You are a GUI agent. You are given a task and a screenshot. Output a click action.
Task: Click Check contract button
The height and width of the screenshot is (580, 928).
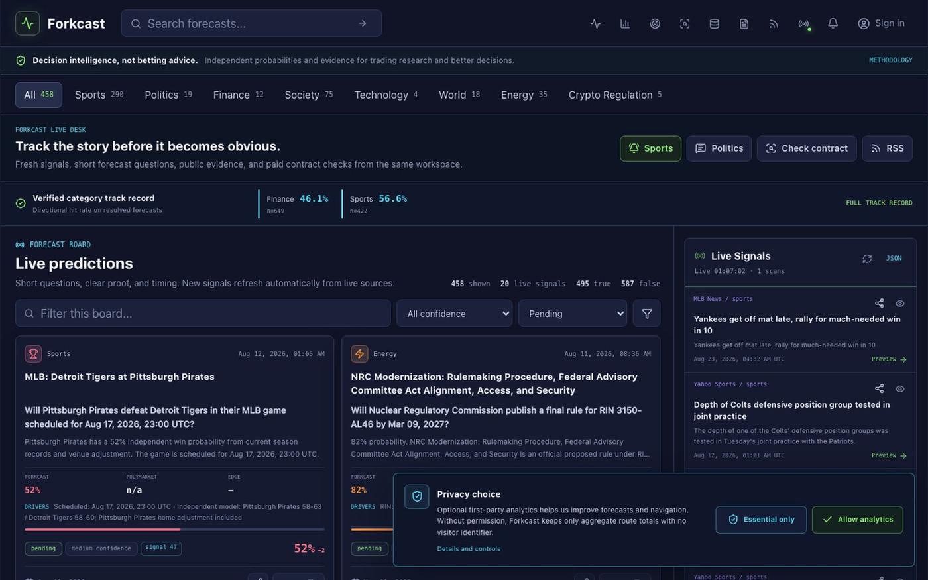click(x=807, y=148)
